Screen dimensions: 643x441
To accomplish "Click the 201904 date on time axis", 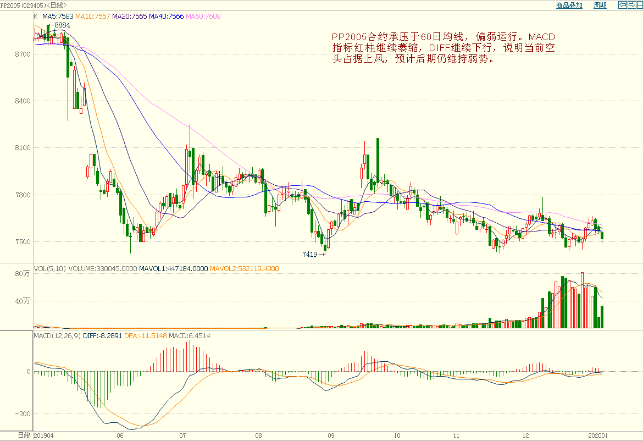I will click(x=44, y=436).
